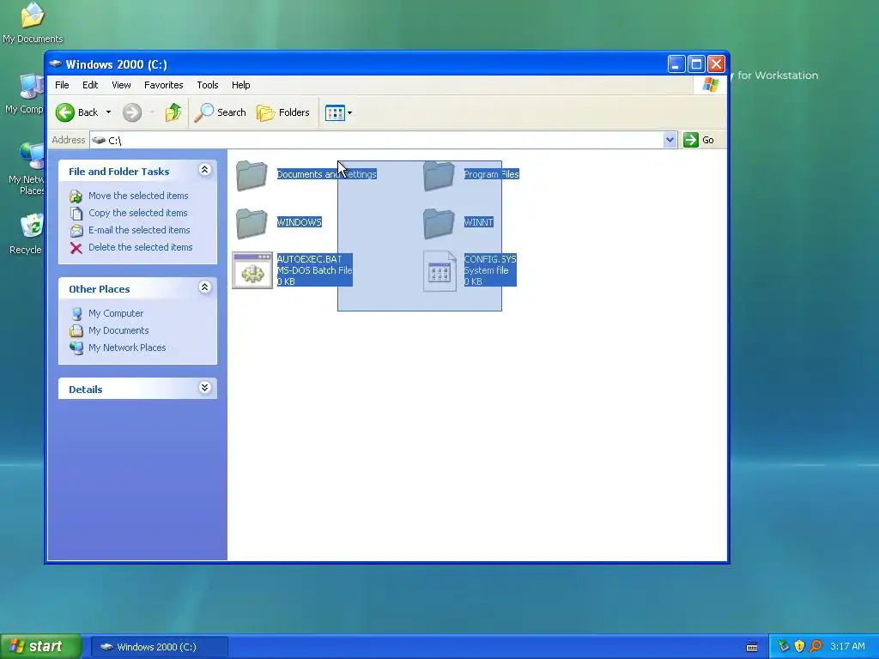
Task: Maximize the Windows 2000 (C:) window
Action: (x=696, y=64)
